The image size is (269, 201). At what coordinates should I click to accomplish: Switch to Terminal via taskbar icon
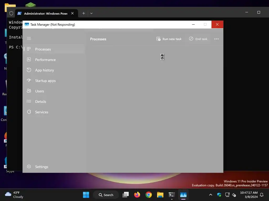click(172, 195)
